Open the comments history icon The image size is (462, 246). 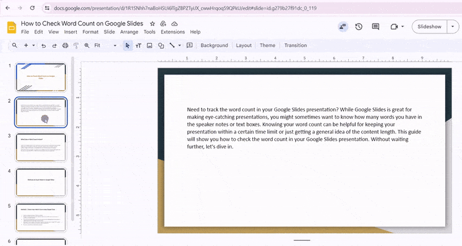tap(375, 27)
